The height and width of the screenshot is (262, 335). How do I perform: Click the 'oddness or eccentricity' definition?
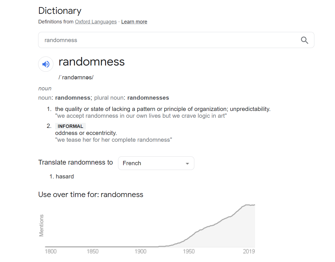click(86, 133)
